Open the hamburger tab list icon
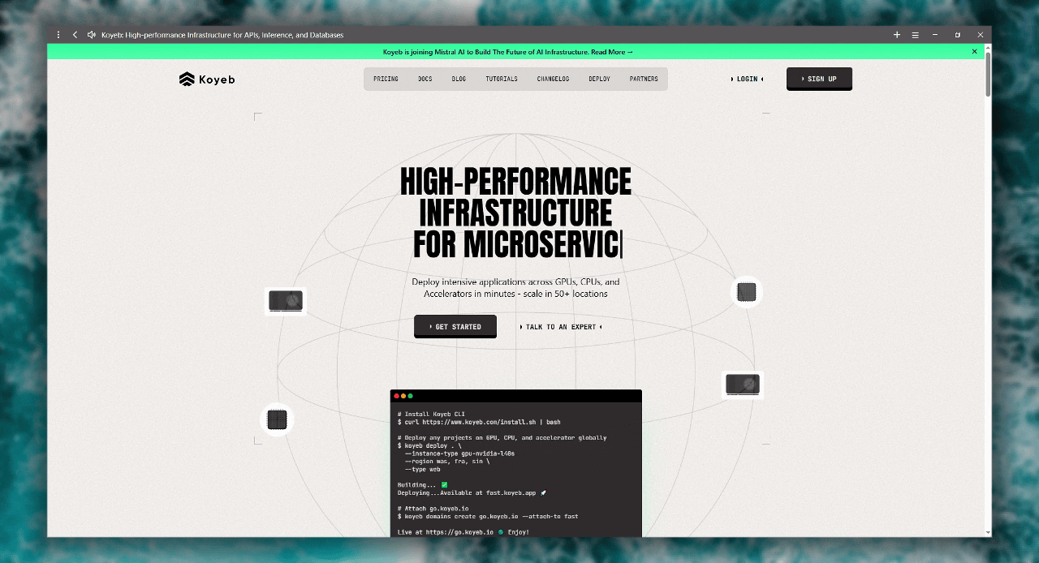1039x563 pixels. coord(916,35)
